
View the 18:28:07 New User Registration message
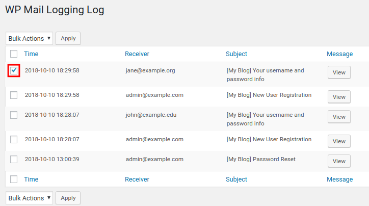(x=339, y=141)
